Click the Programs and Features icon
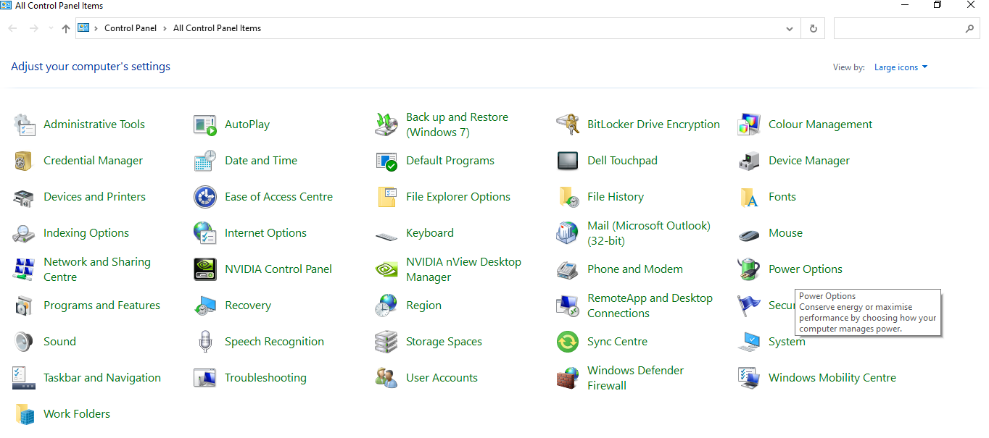 point(24,306)
